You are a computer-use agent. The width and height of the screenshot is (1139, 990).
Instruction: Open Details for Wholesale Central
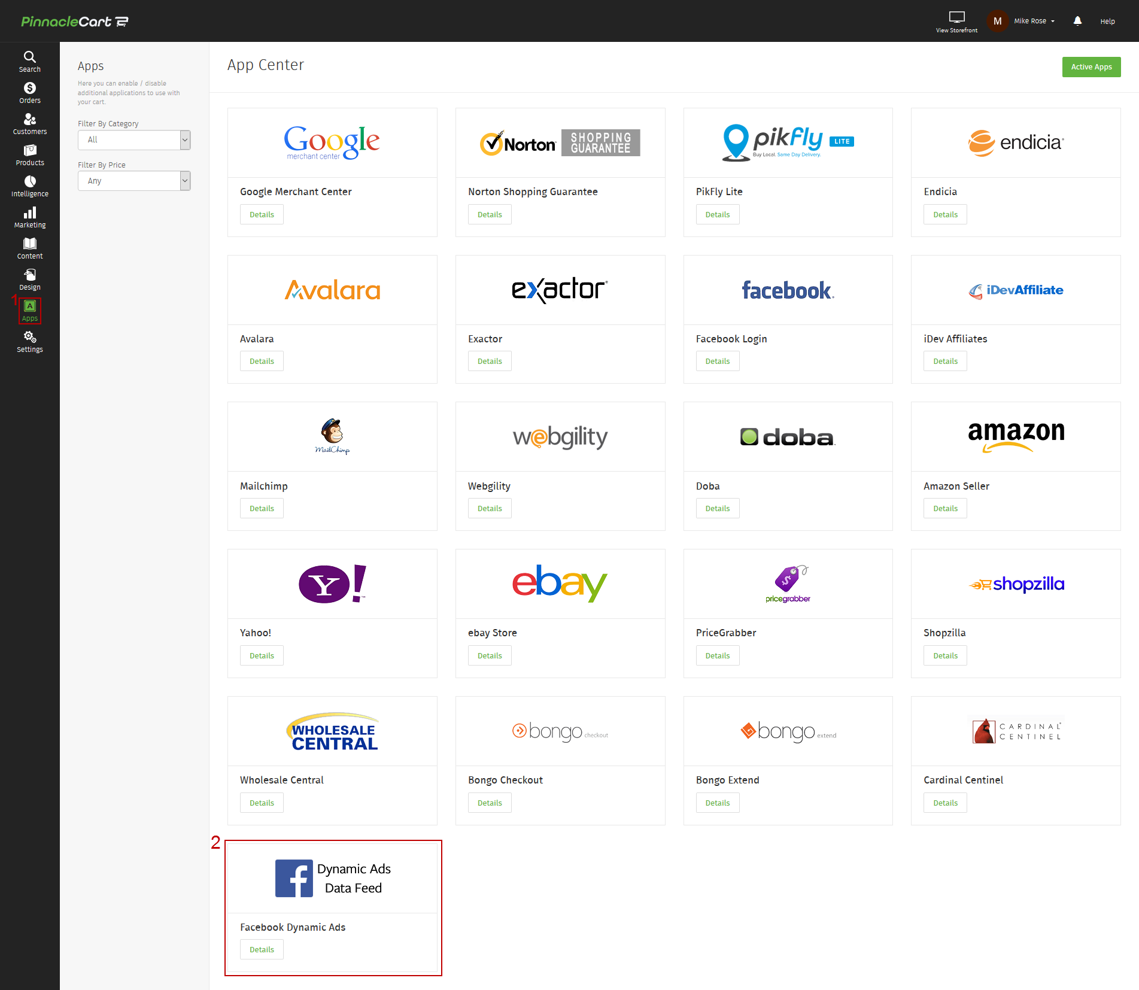(262, 803)
